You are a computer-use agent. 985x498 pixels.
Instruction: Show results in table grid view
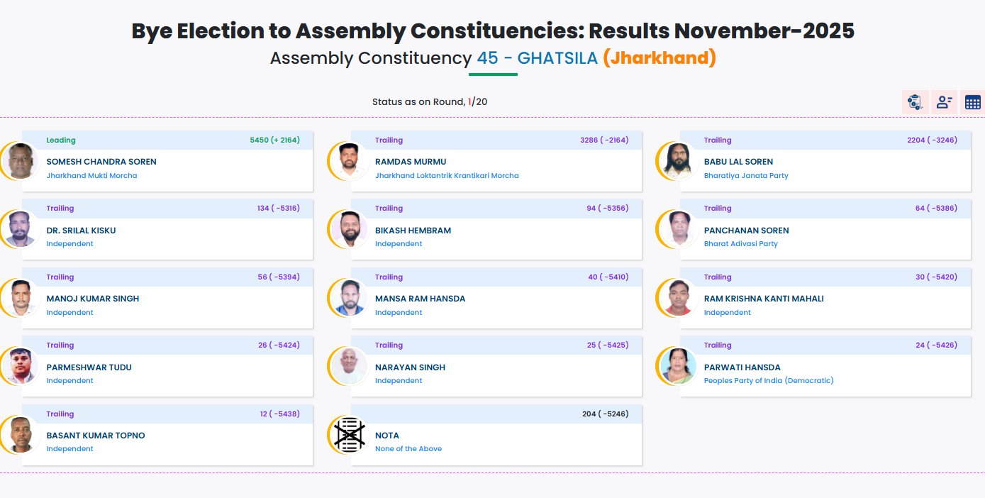(x=972, y=102)
